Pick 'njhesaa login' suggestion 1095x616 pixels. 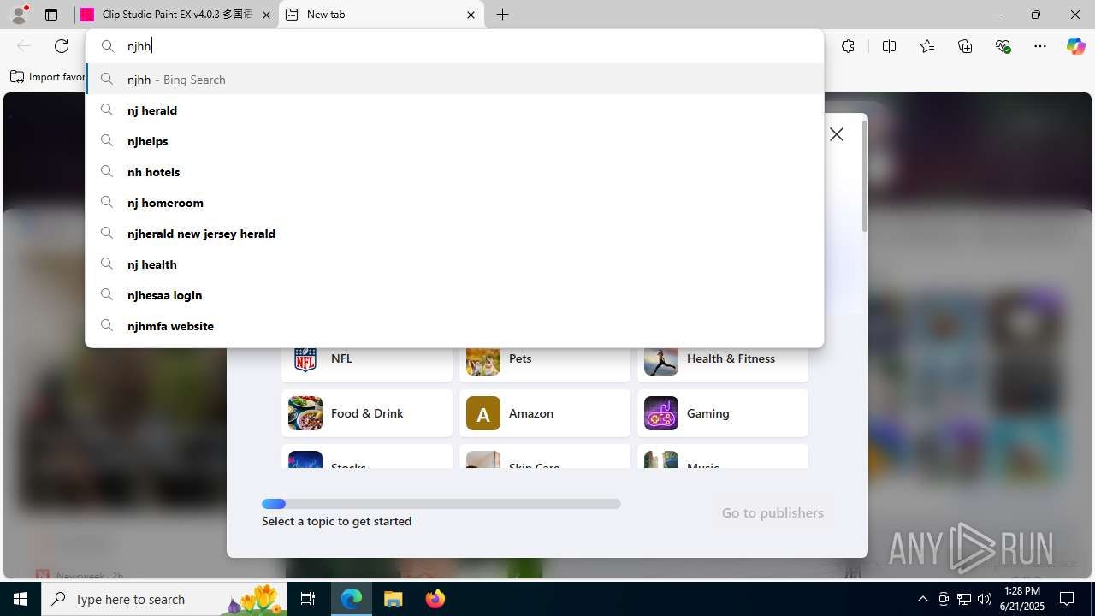(x=454, y=295)
